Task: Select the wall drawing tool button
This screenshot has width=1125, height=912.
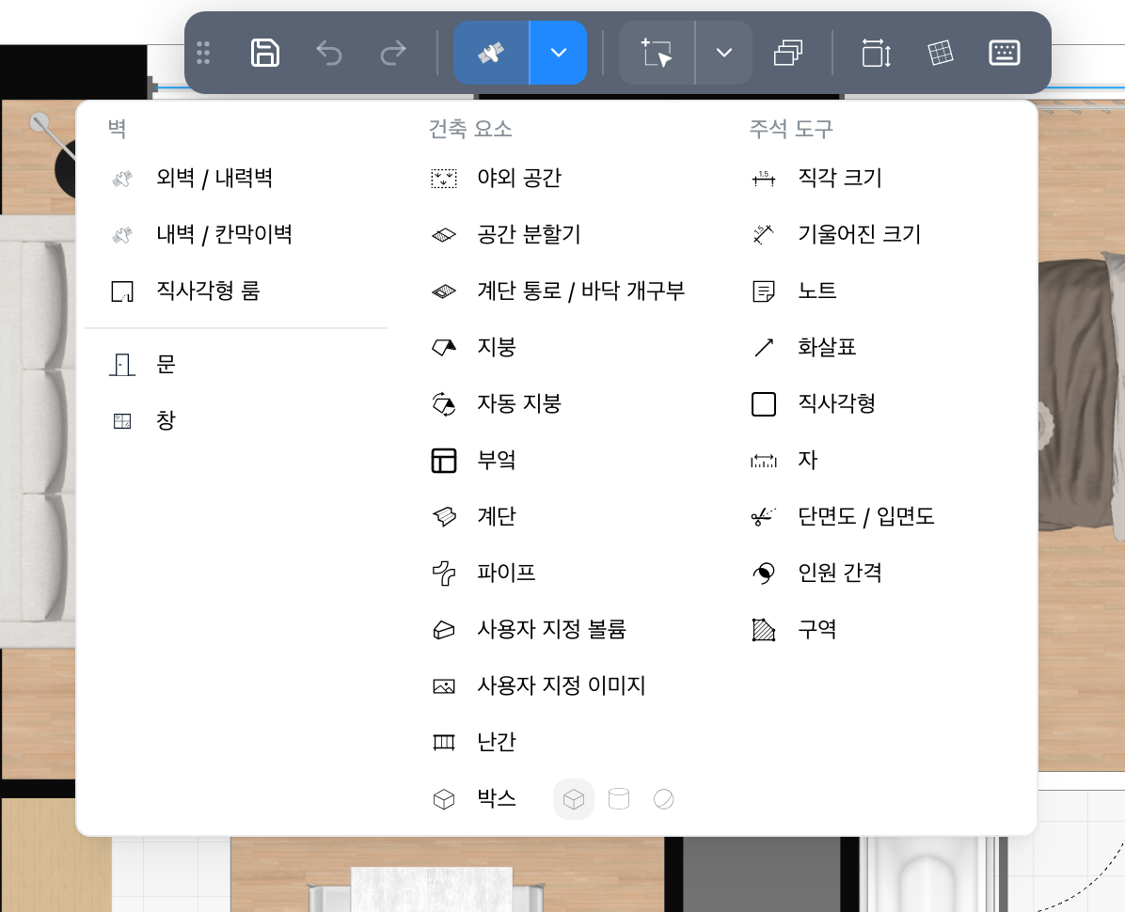Action: 491,53
